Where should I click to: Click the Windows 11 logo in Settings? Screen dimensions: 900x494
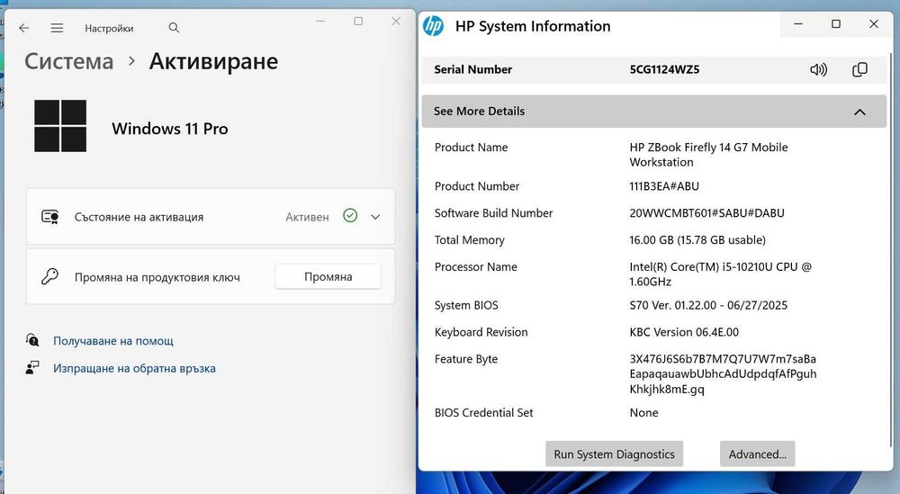coord(60,126)
